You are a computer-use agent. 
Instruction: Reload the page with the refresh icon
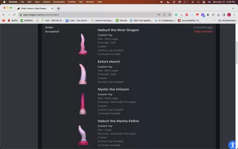pos(13,15)
